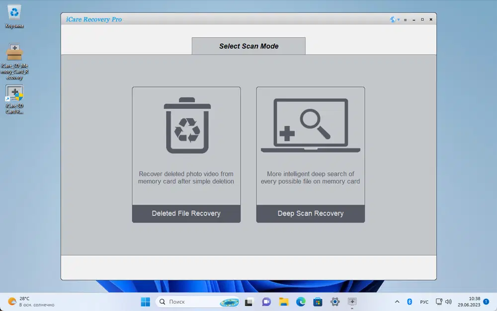Open the weather widget showing 28°C
The image size is (497, 311).
click(31, 302)
